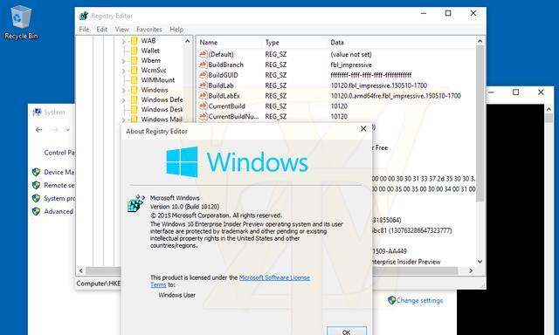Select the Wallet folder icon in tree
Screen dimensions: 559x335
(x=134, y=51)
